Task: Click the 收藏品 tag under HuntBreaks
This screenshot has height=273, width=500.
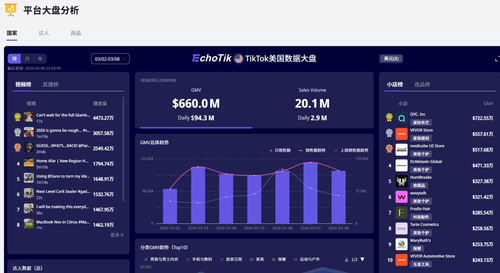Action: [419, 186]
